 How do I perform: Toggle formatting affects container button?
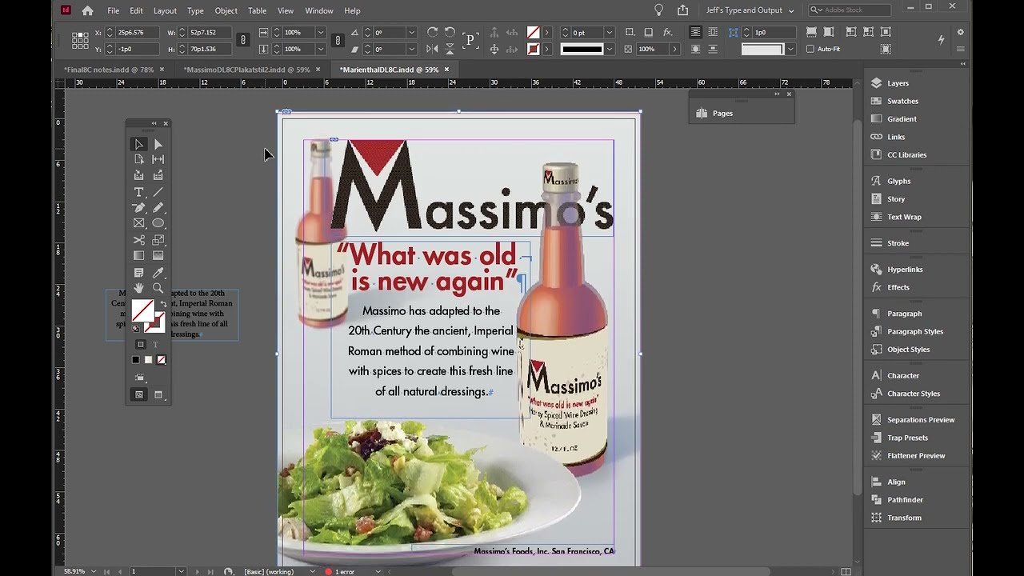pyautogui.click(x=141, y=345)
